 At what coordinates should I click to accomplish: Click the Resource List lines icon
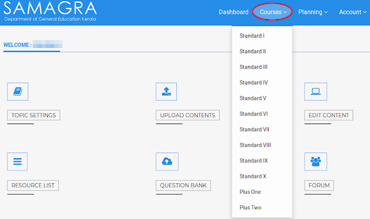[x=17, y=161]
